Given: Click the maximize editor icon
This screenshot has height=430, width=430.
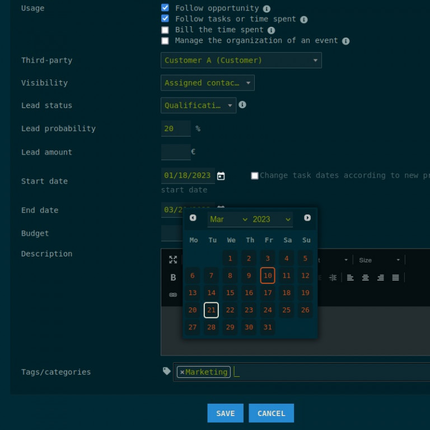Looking at the screenshot, I should (x=173, y=260).
